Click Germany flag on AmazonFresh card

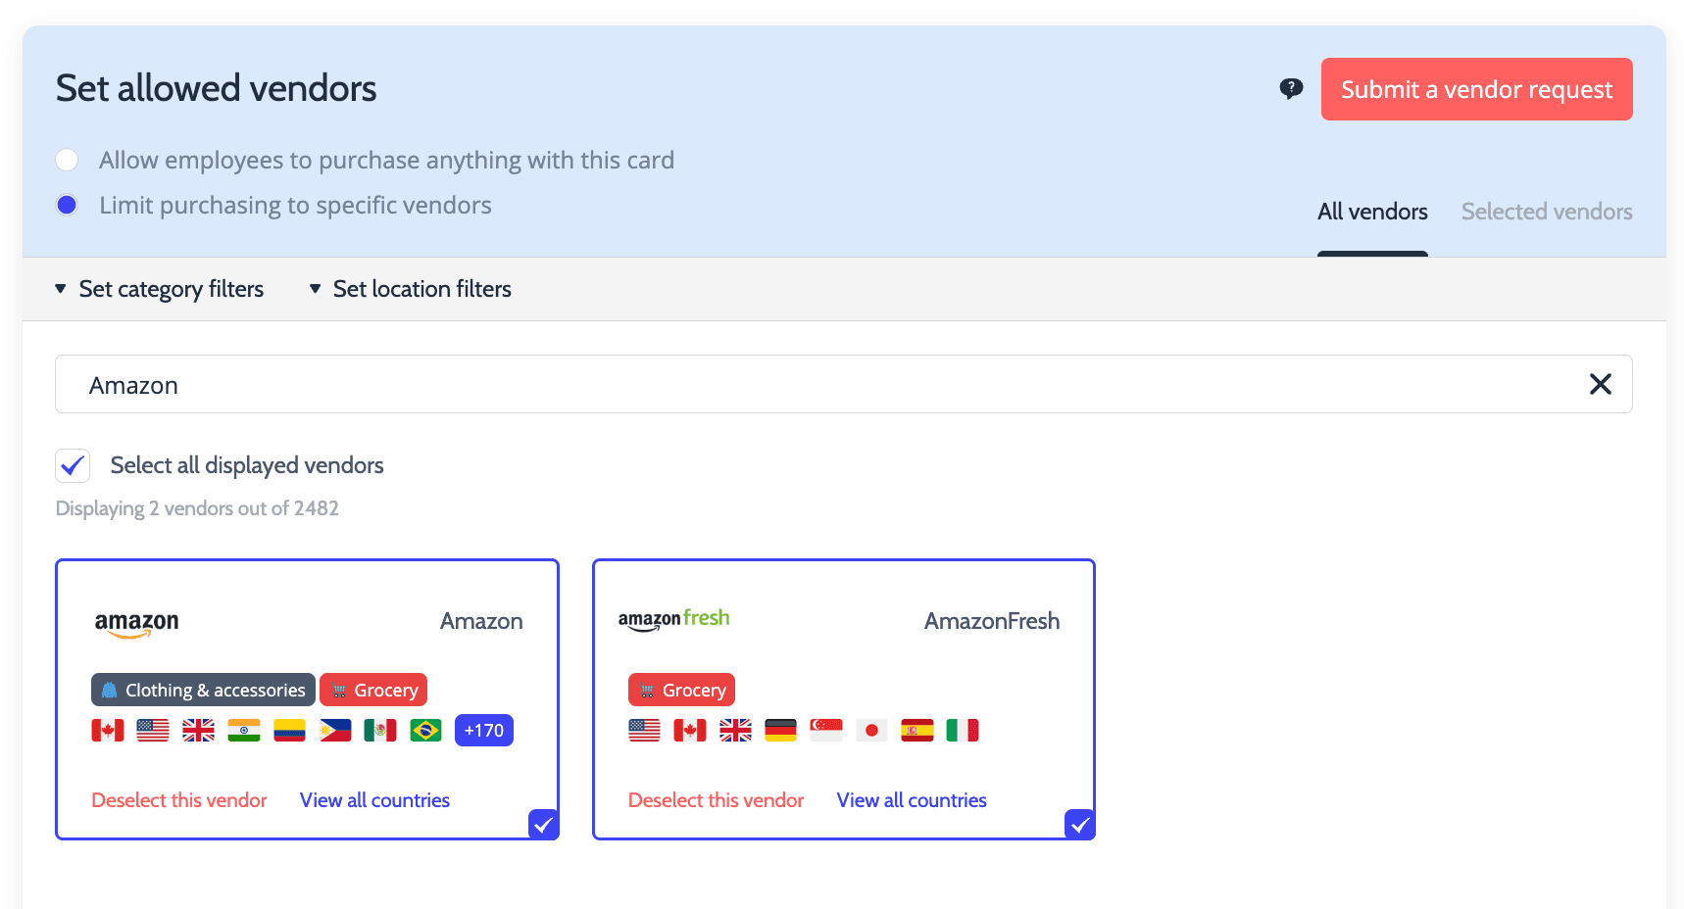(x=780, y=731)
